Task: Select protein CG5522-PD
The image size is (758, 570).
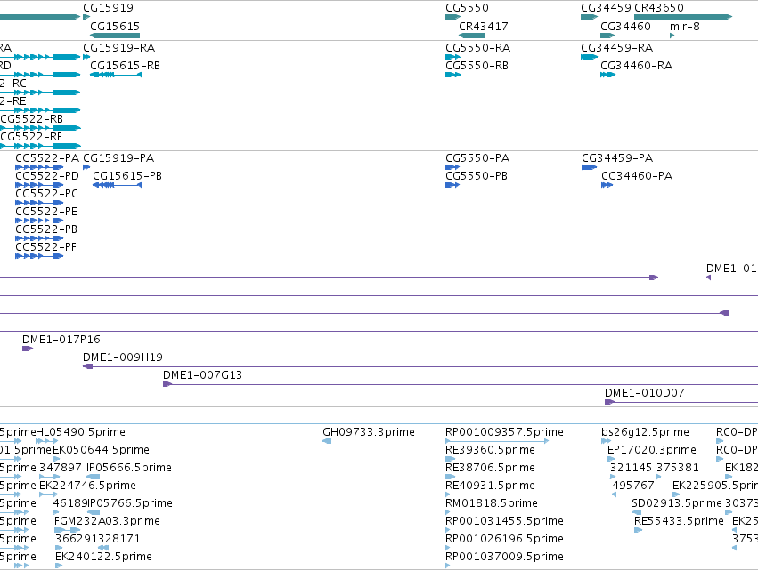Action: point(47,176)
